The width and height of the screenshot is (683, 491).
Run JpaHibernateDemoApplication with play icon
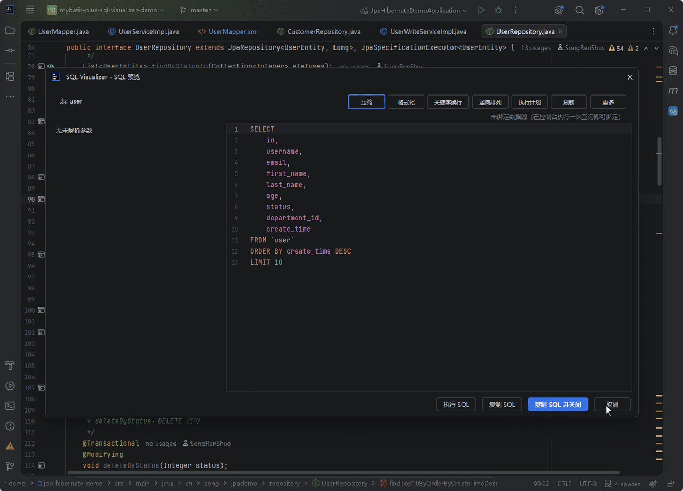point(481,10)
